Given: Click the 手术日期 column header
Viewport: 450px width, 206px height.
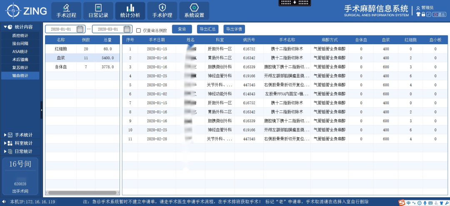Looking at the screenshot, I should (x=157, y=40).
